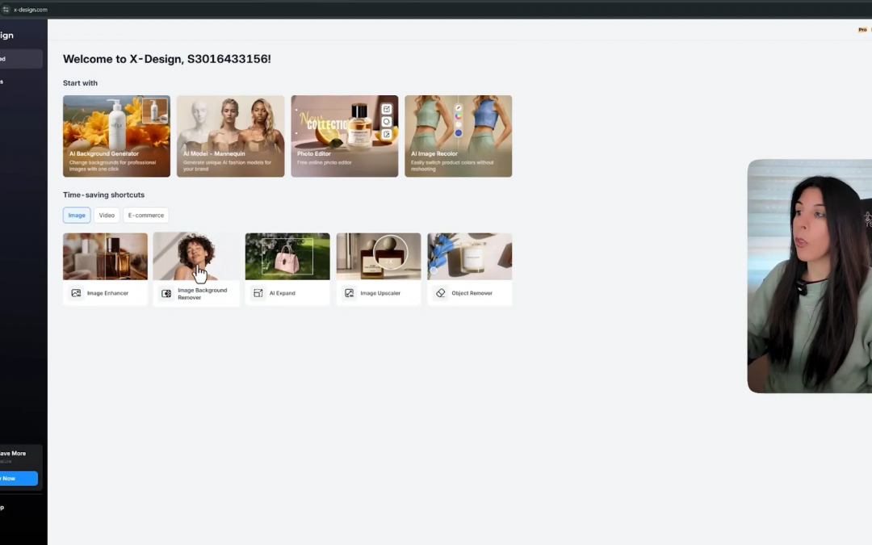Click the blue upgrade Now button
This screenshot has width=872, height=545.
pyautogui.click(x=19, y=478)
